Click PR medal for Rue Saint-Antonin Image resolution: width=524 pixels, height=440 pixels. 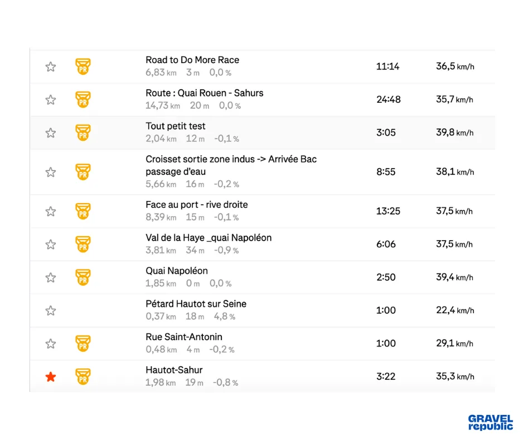point(83,343)
